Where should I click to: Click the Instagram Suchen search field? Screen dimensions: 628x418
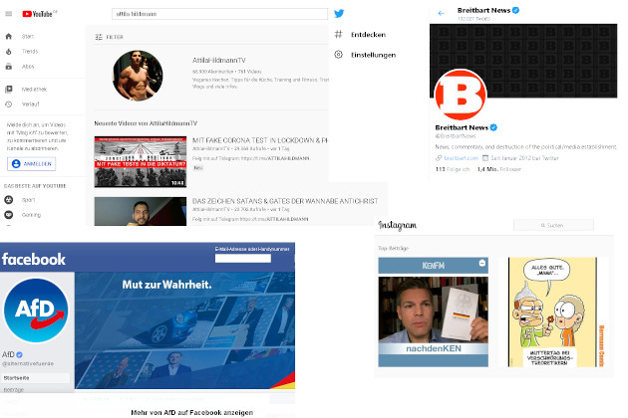point(553,225)
